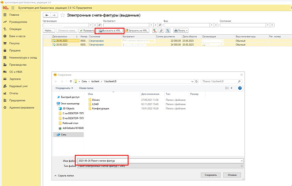
Task: Expand the Имя файла dropdown arrow
Action: point(242,160)
